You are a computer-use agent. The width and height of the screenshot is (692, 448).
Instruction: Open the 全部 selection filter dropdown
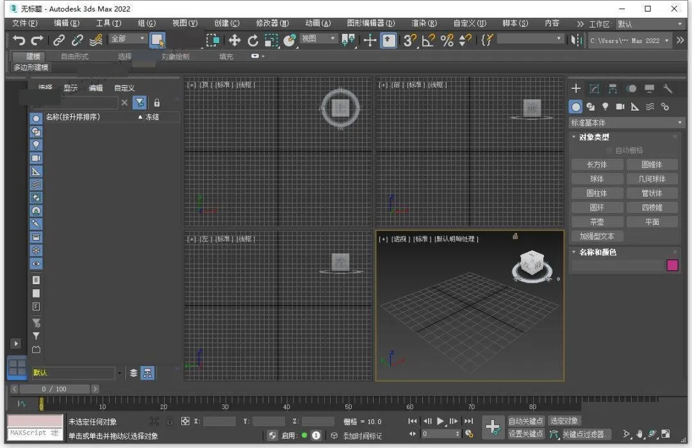coord(128,39)
